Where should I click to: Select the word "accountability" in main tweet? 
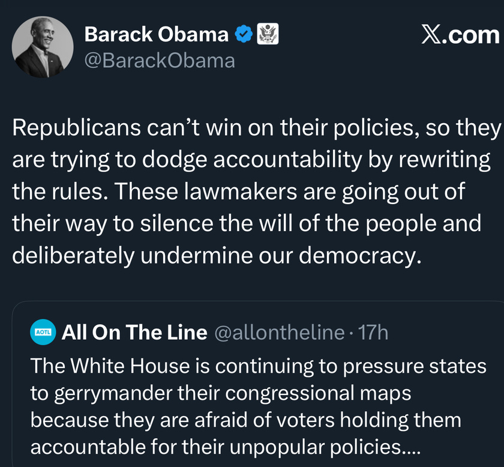pyautogui.click(x=287, y=160)
